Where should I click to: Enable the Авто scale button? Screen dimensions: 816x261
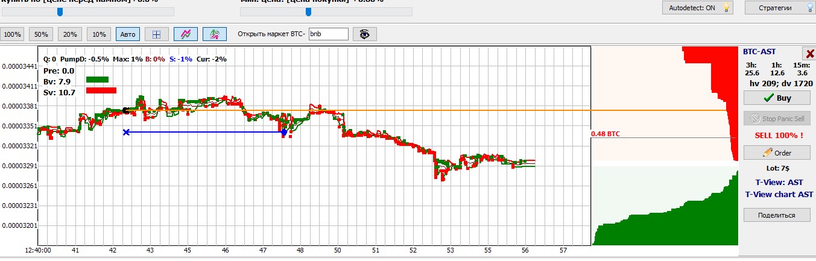tap(128, 34)
